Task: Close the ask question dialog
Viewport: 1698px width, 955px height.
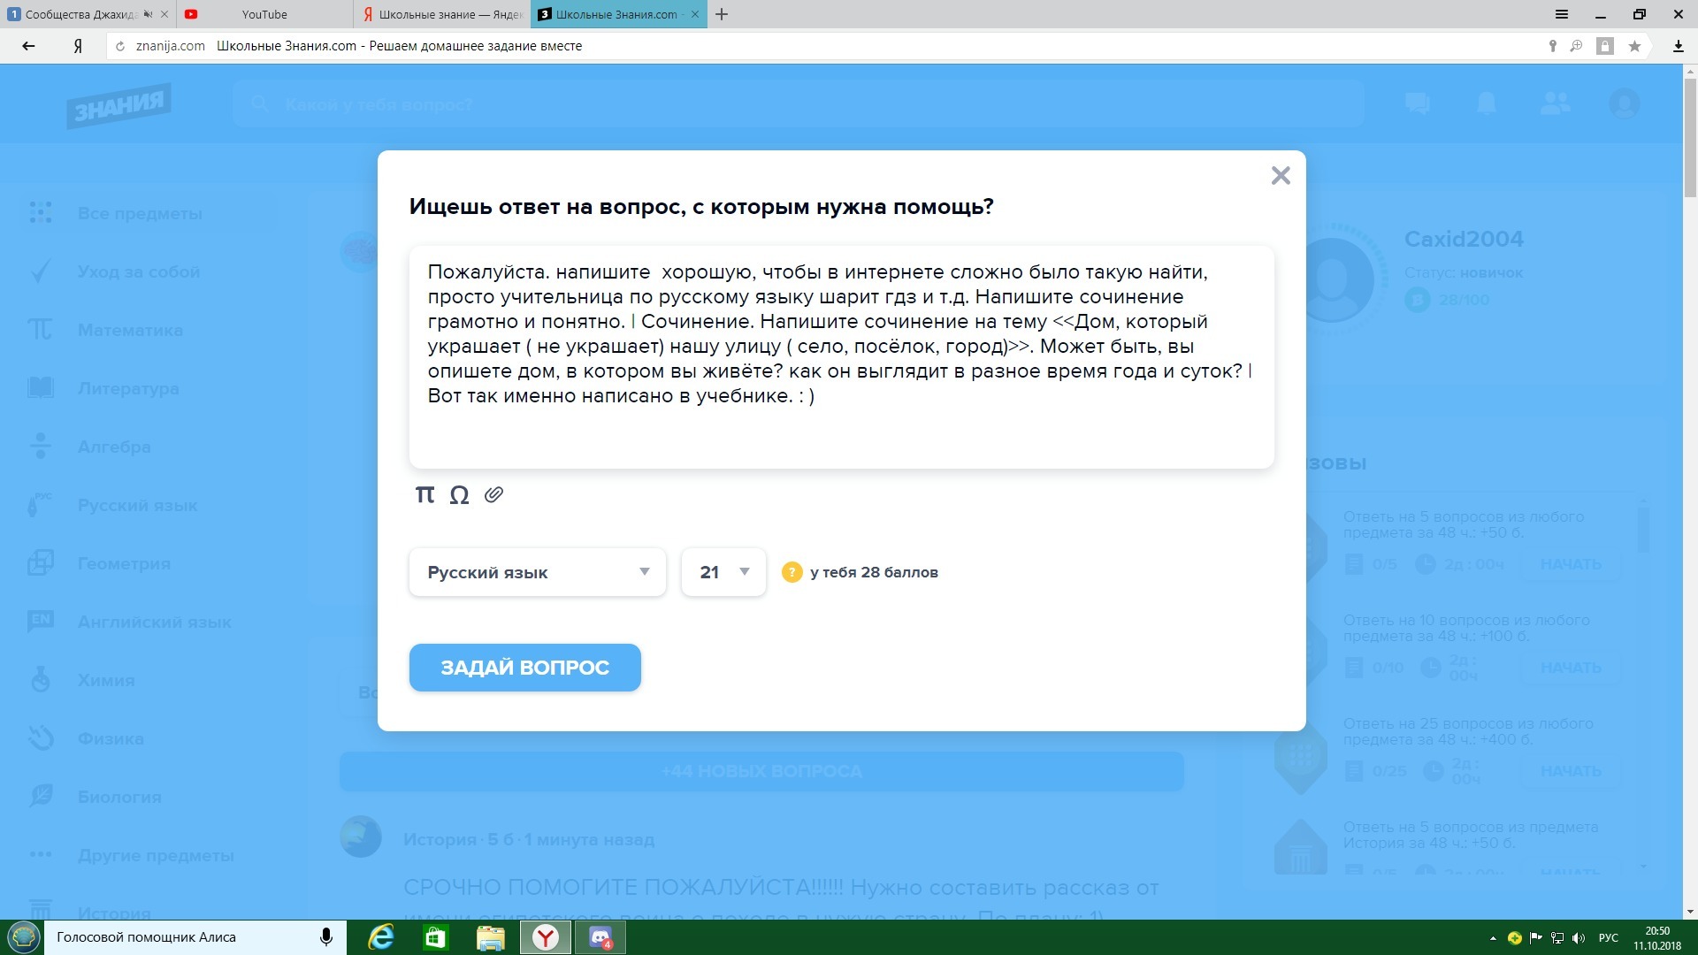Action: click(1280, 176)
